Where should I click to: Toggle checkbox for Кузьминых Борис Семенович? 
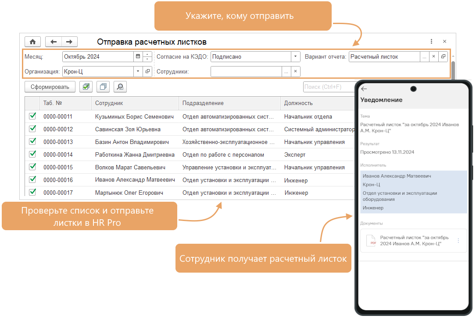coord(32,116)
